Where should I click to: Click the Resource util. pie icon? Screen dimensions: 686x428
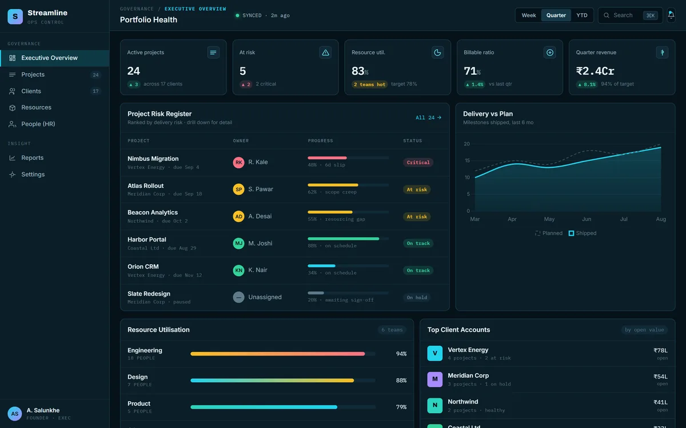(437, 53)
